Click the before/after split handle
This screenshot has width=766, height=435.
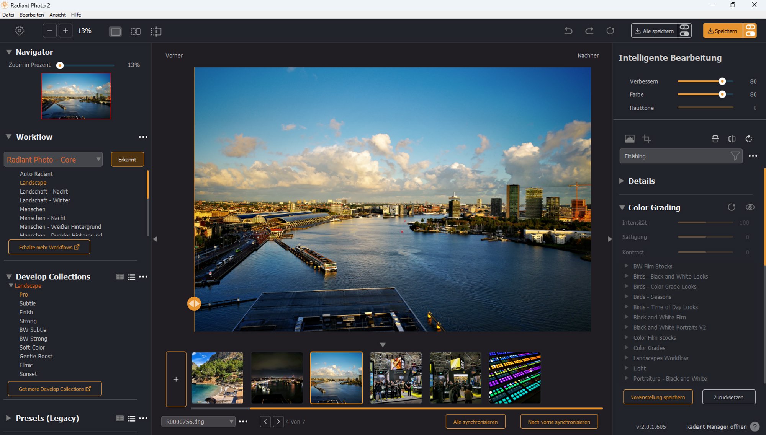pos(194,304)
